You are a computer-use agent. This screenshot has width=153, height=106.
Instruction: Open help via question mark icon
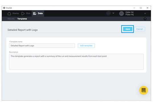[x=145, y=19]
